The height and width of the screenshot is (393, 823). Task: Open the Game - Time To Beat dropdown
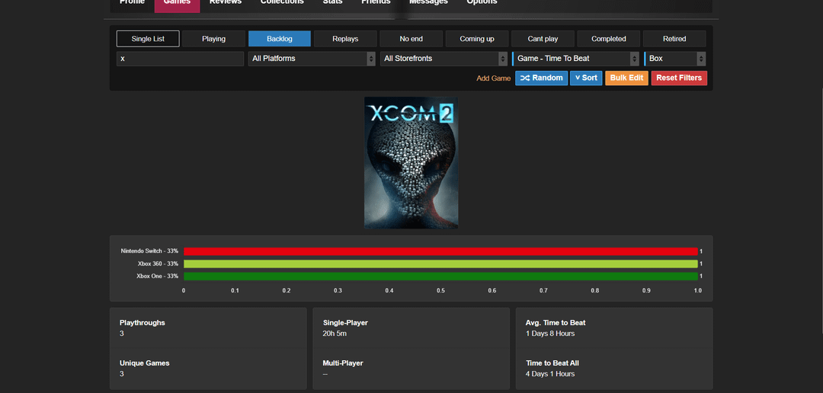(575, 59)
